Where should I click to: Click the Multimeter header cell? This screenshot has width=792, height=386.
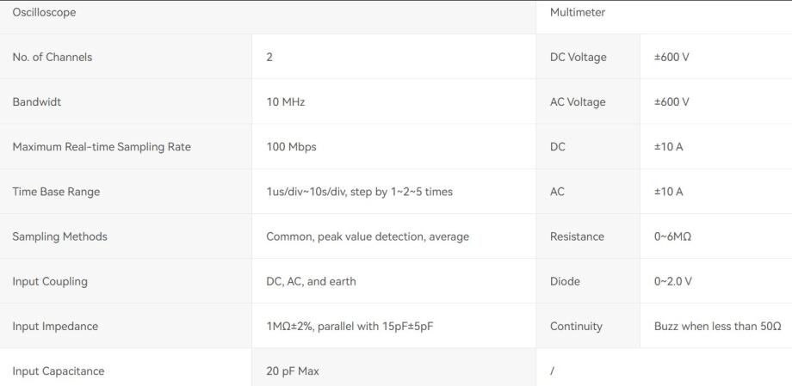coord(577,13)
